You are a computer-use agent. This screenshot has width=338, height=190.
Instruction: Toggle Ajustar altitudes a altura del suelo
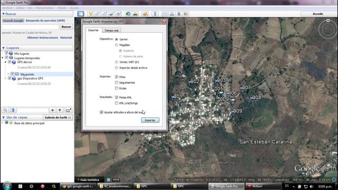[x=101, y=112]
